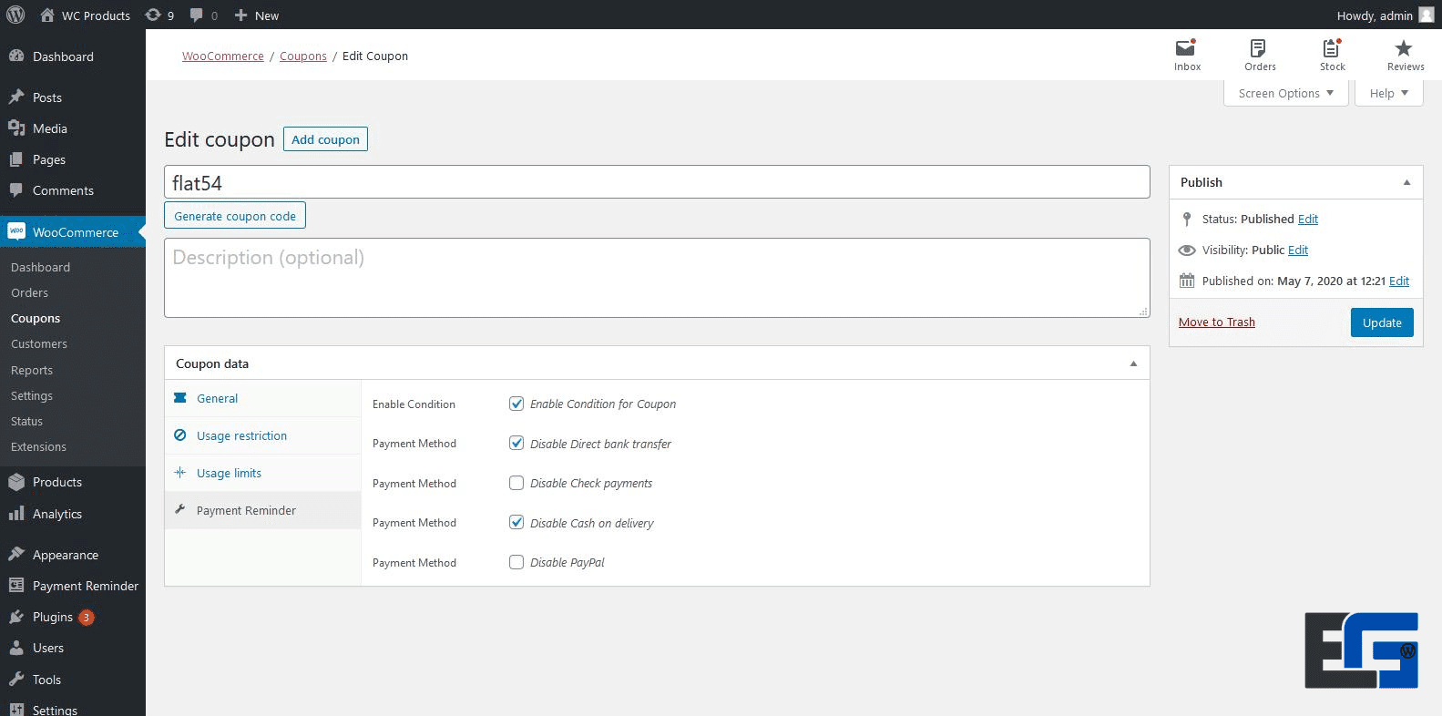Click the admin user avatar
The image size is (1442, 716).
coord(1427,15)
